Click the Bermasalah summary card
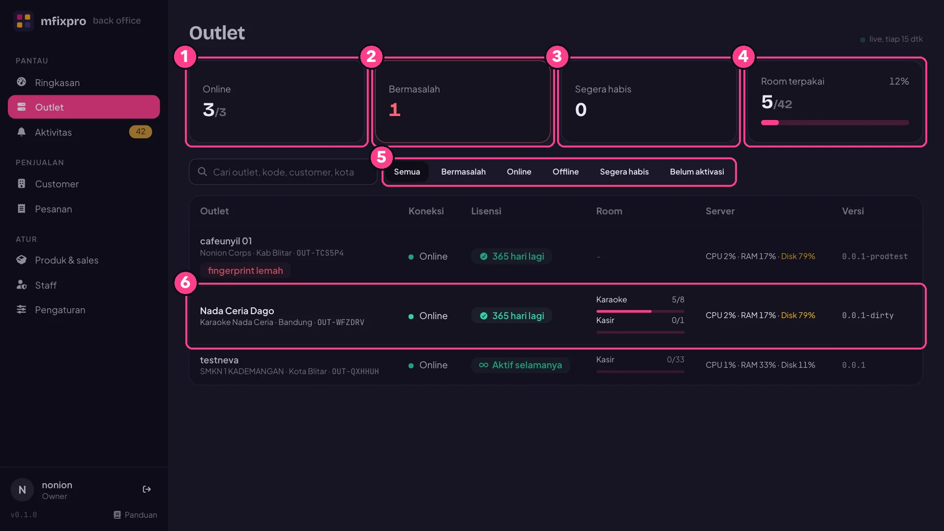Image resolution: width=944 pixels, height=531 pixels. (462, 102)
